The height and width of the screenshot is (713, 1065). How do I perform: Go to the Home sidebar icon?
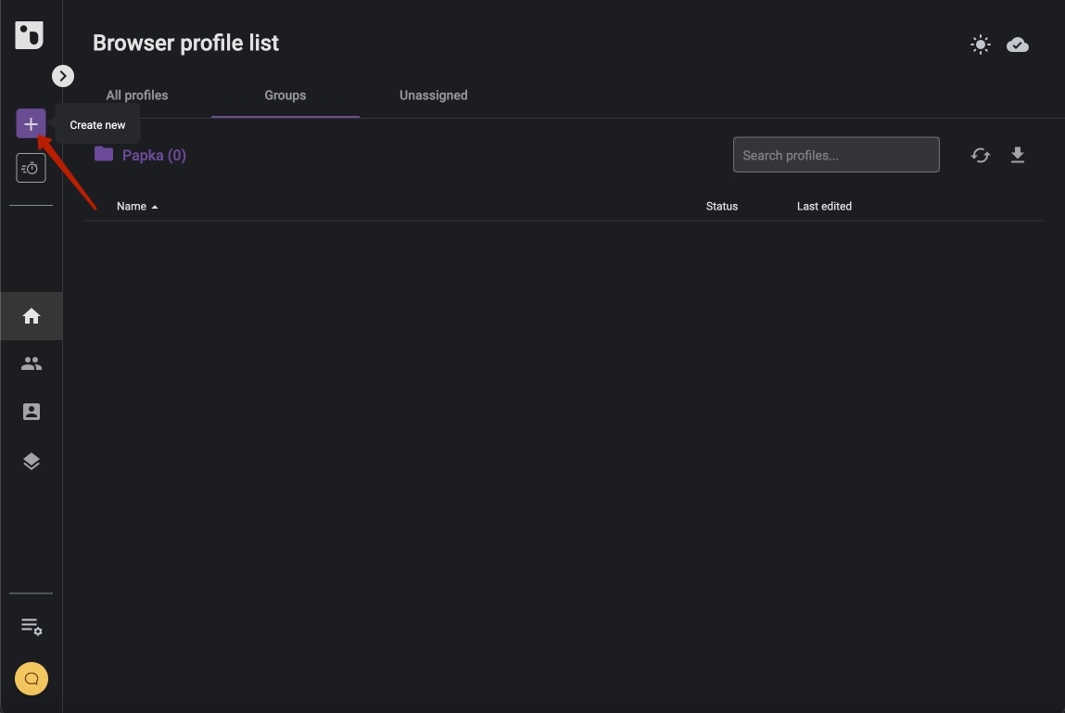point(32,316)
